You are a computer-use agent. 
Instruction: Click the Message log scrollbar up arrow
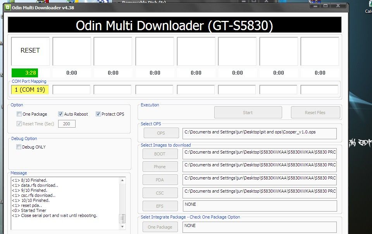tap(122, 181)
